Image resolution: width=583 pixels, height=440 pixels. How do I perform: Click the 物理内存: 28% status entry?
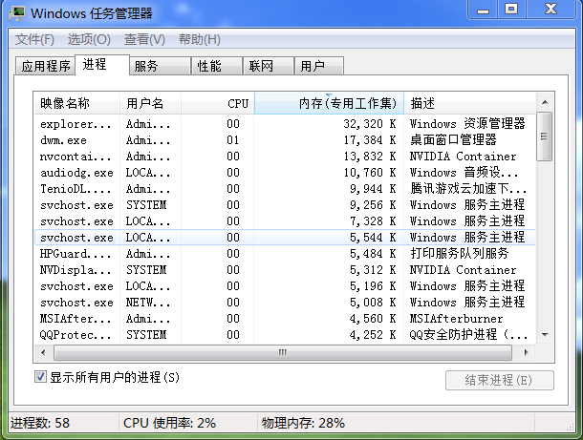303,423
